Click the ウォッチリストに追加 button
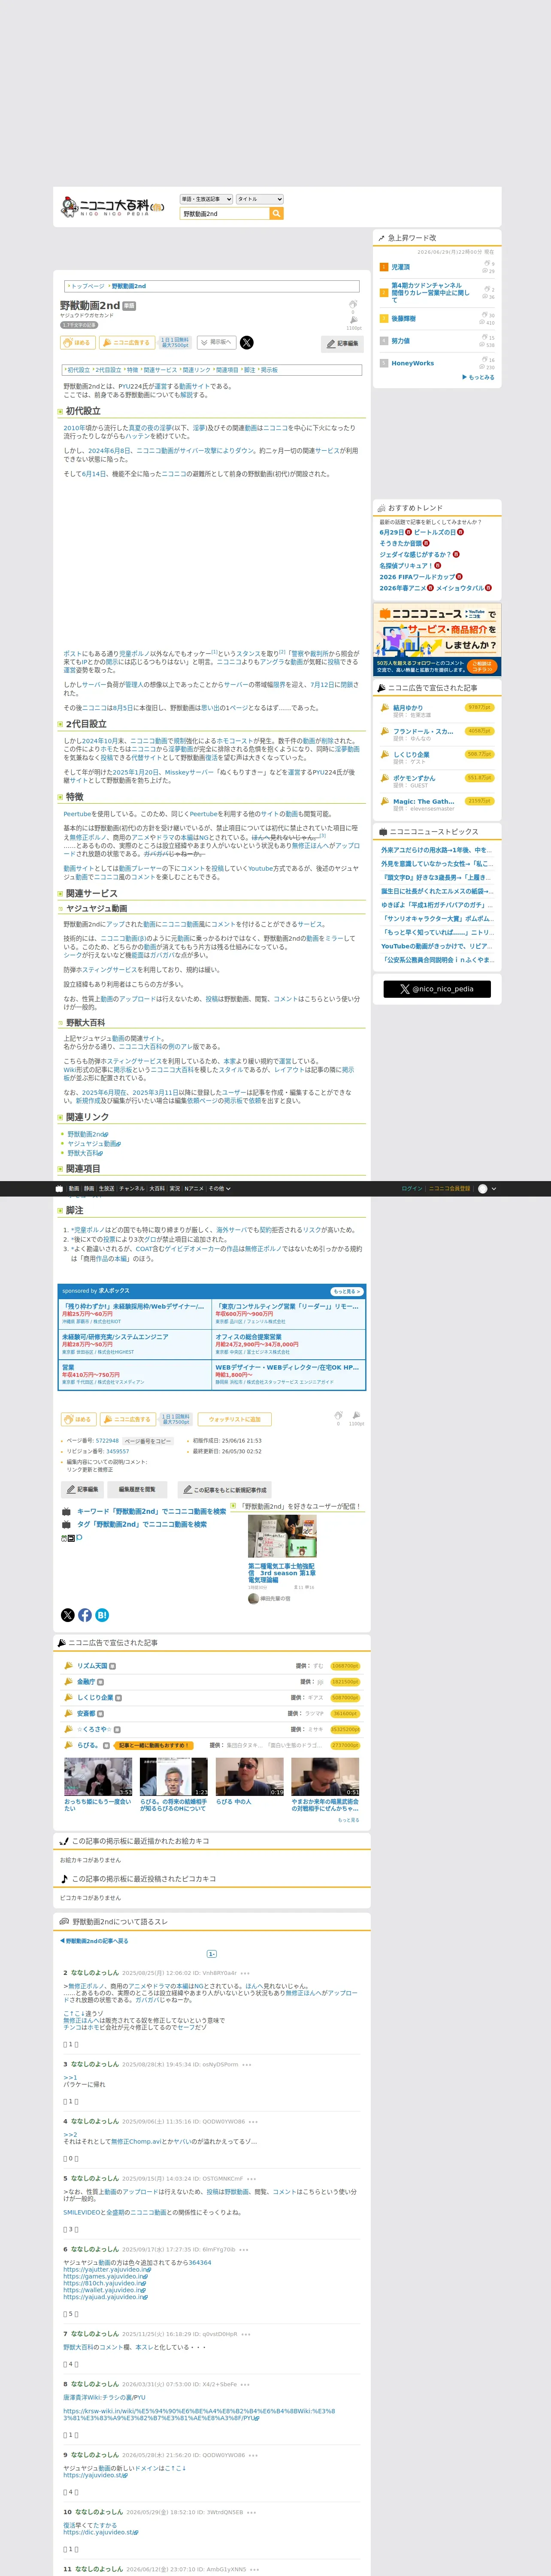This screenshot has width=551, height=2576. (235, 1419)
